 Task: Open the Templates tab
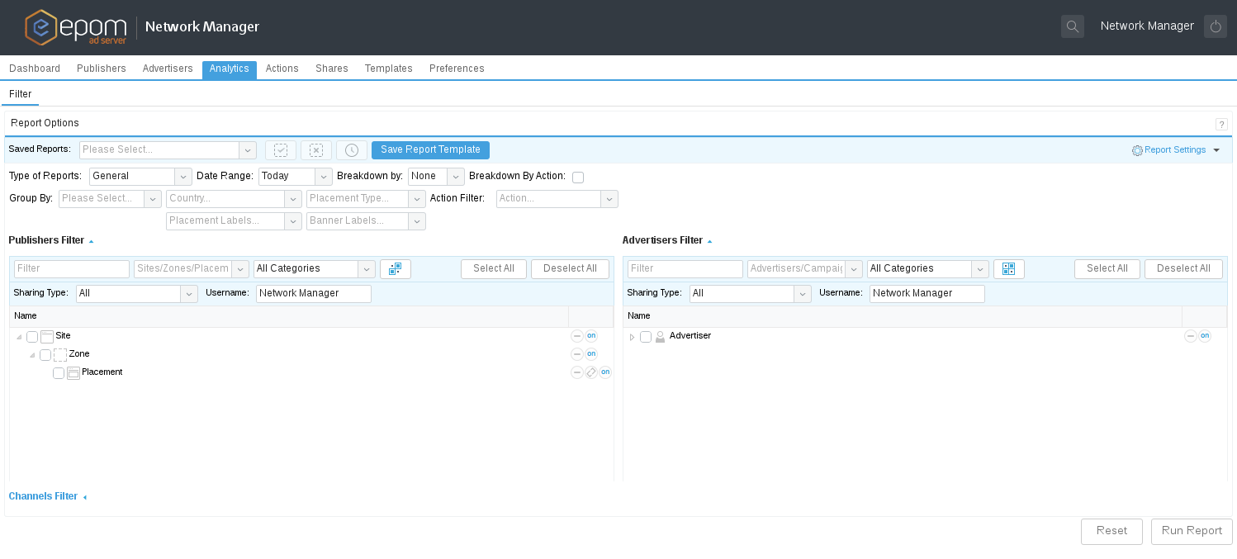pyautogui.click(x=389, y=69)
